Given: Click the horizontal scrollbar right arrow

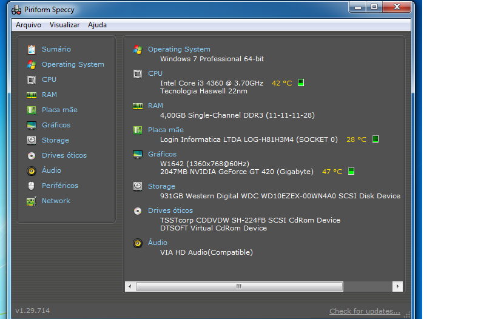Looking at the screenshot, I should click(x=397, y=286).
